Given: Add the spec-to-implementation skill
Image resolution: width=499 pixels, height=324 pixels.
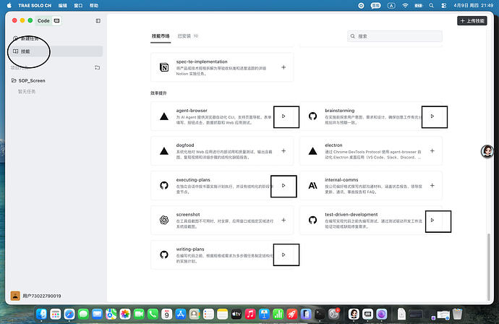Looking at the screenshot, I should (283, 67).
